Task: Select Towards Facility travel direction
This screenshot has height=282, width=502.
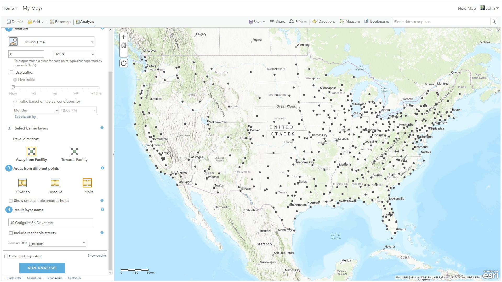Action: click(x=75, y=151)
